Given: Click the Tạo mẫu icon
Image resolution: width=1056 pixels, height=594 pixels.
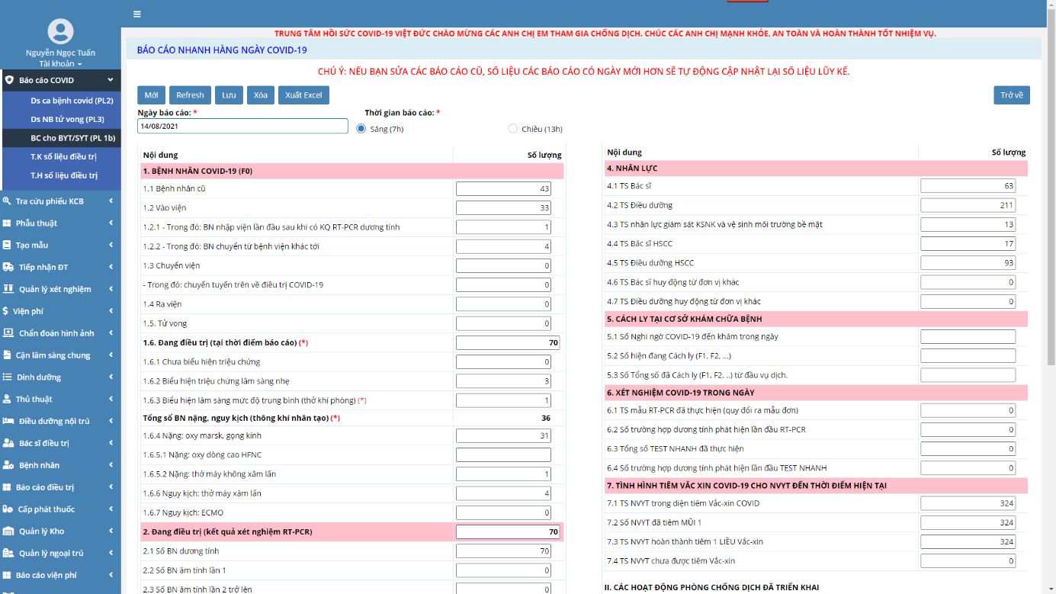Looking at the screenshot, I should click(7, 246).
